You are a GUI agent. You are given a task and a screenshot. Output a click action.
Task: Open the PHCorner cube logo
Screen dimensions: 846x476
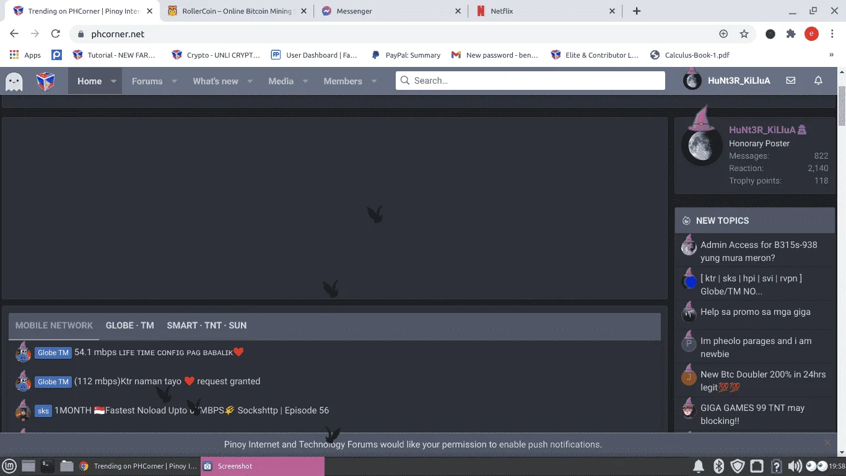click(x=46, y=81)
